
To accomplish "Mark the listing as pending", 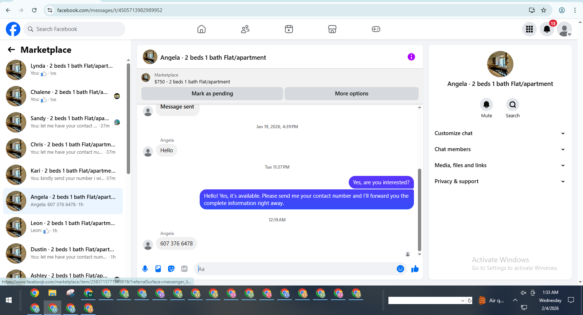I will pyautogui.click(x=212, y=94).
